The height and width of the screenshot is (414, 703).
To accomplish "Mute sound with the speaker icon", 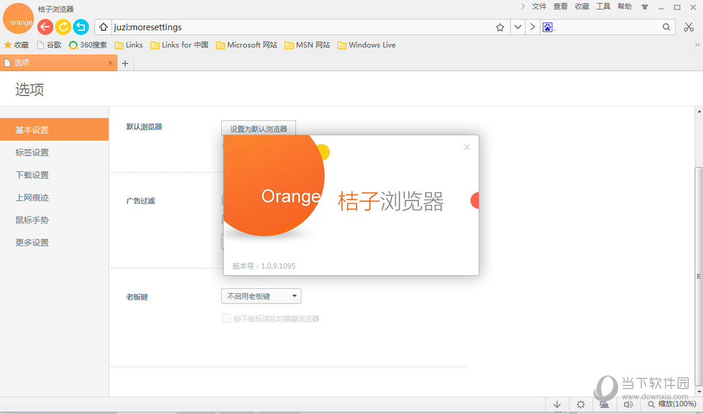I will coord(628,404).
